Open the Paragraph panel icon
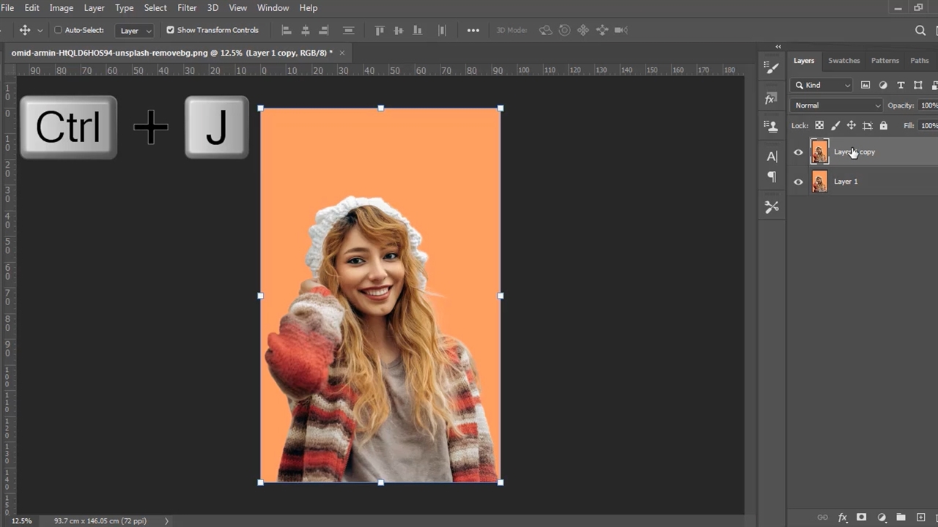Screen dimensions: 938x527 [x=772, y=177]
